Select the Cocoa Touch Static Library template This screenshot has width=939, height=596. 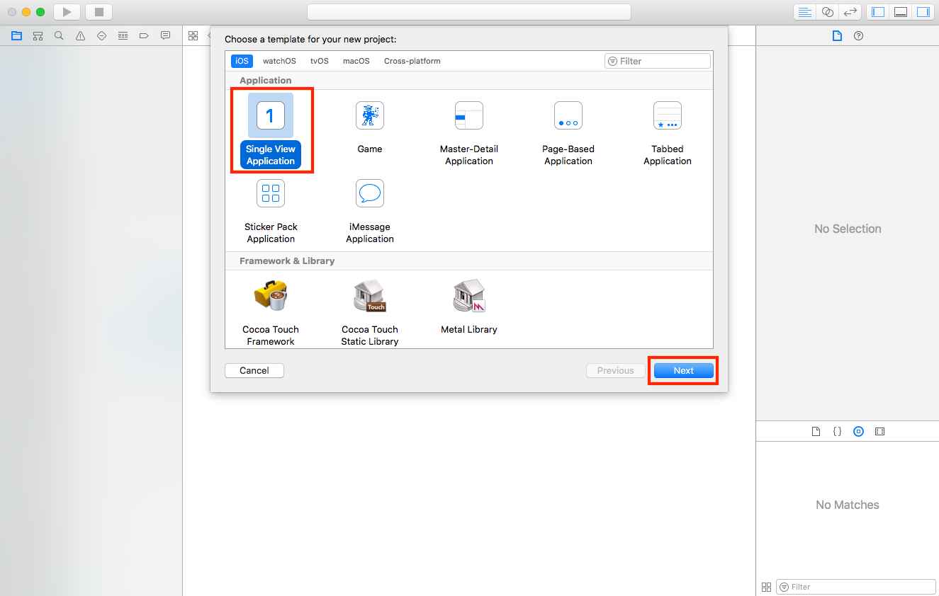tap(370, 312)
